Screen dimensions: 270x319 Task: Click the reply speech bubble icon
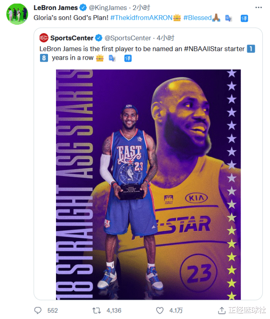point(38,310)
